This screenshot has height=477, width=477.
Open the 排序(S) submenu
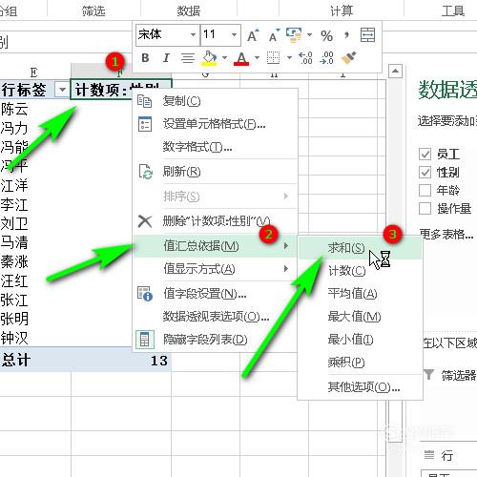click(x=215, y=197)
